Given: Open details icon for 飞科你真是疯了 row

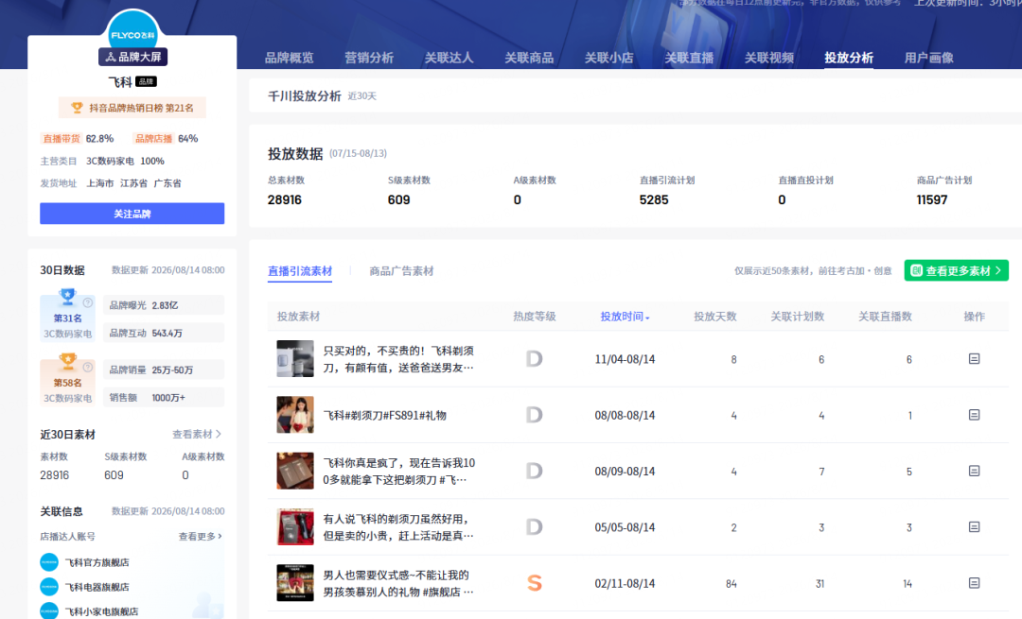Looking at the screenshot, I should click(x=974, y=471).
